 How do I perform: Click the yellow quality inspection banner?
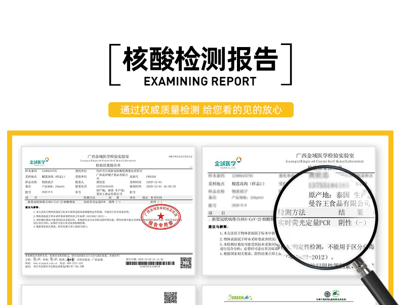(x=201, y=110)
